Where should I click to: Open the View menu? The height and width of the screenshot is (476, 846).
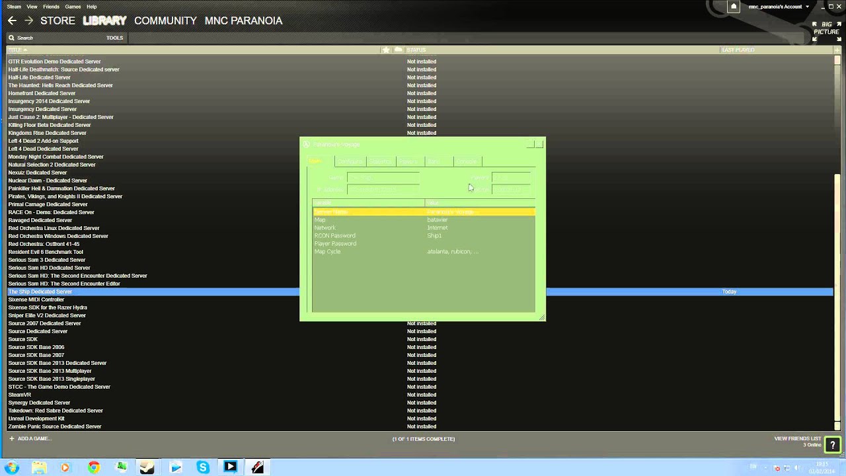click(x=32, y=7)
